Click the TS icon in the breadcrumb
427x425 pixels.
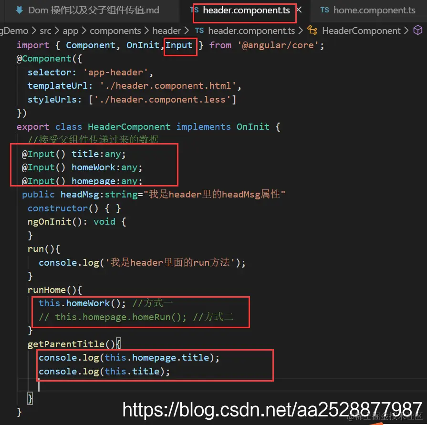tap(199, 31)
